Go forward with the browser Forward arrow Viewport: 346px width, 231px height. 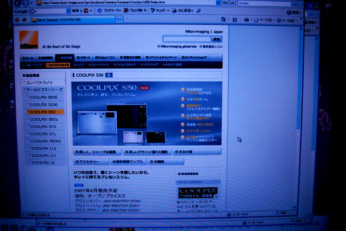25,3
